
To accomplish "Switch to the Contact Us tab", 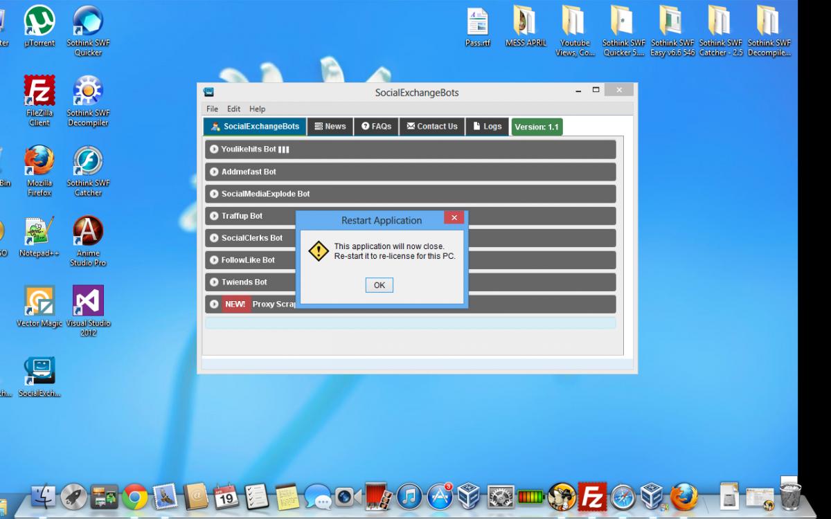I will coord(432,127).
